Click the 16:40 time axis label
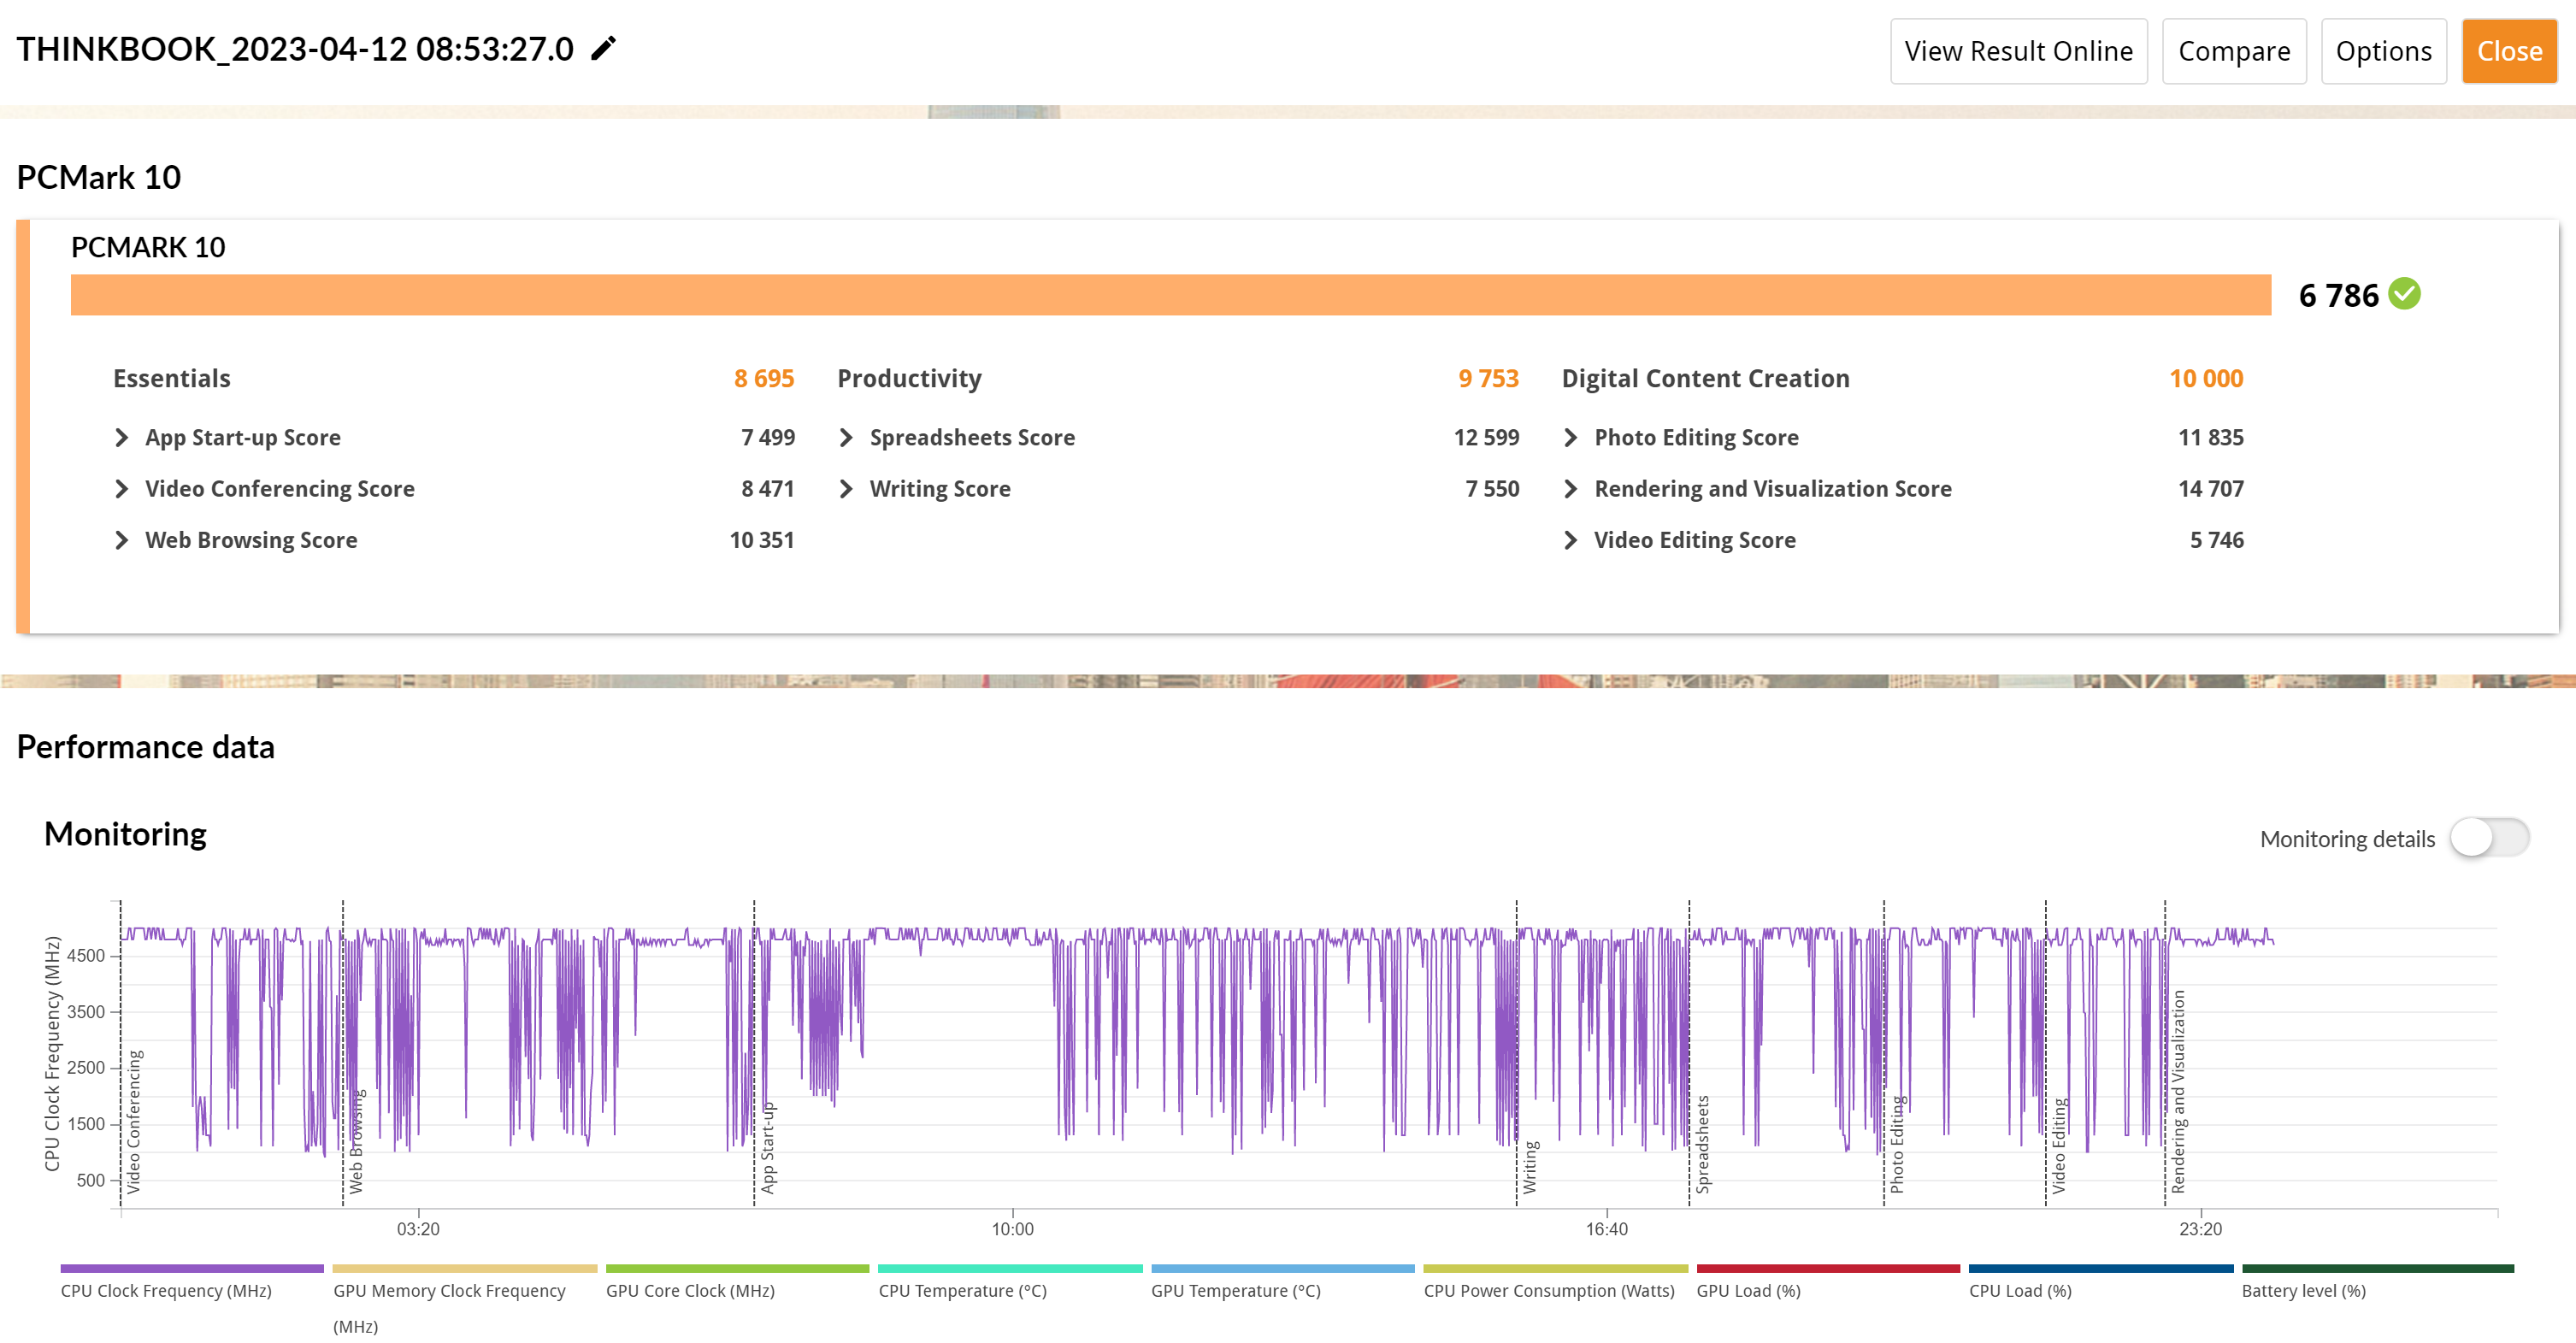Screen dimensions: 2576x1343 (x=1606, y=1229)
